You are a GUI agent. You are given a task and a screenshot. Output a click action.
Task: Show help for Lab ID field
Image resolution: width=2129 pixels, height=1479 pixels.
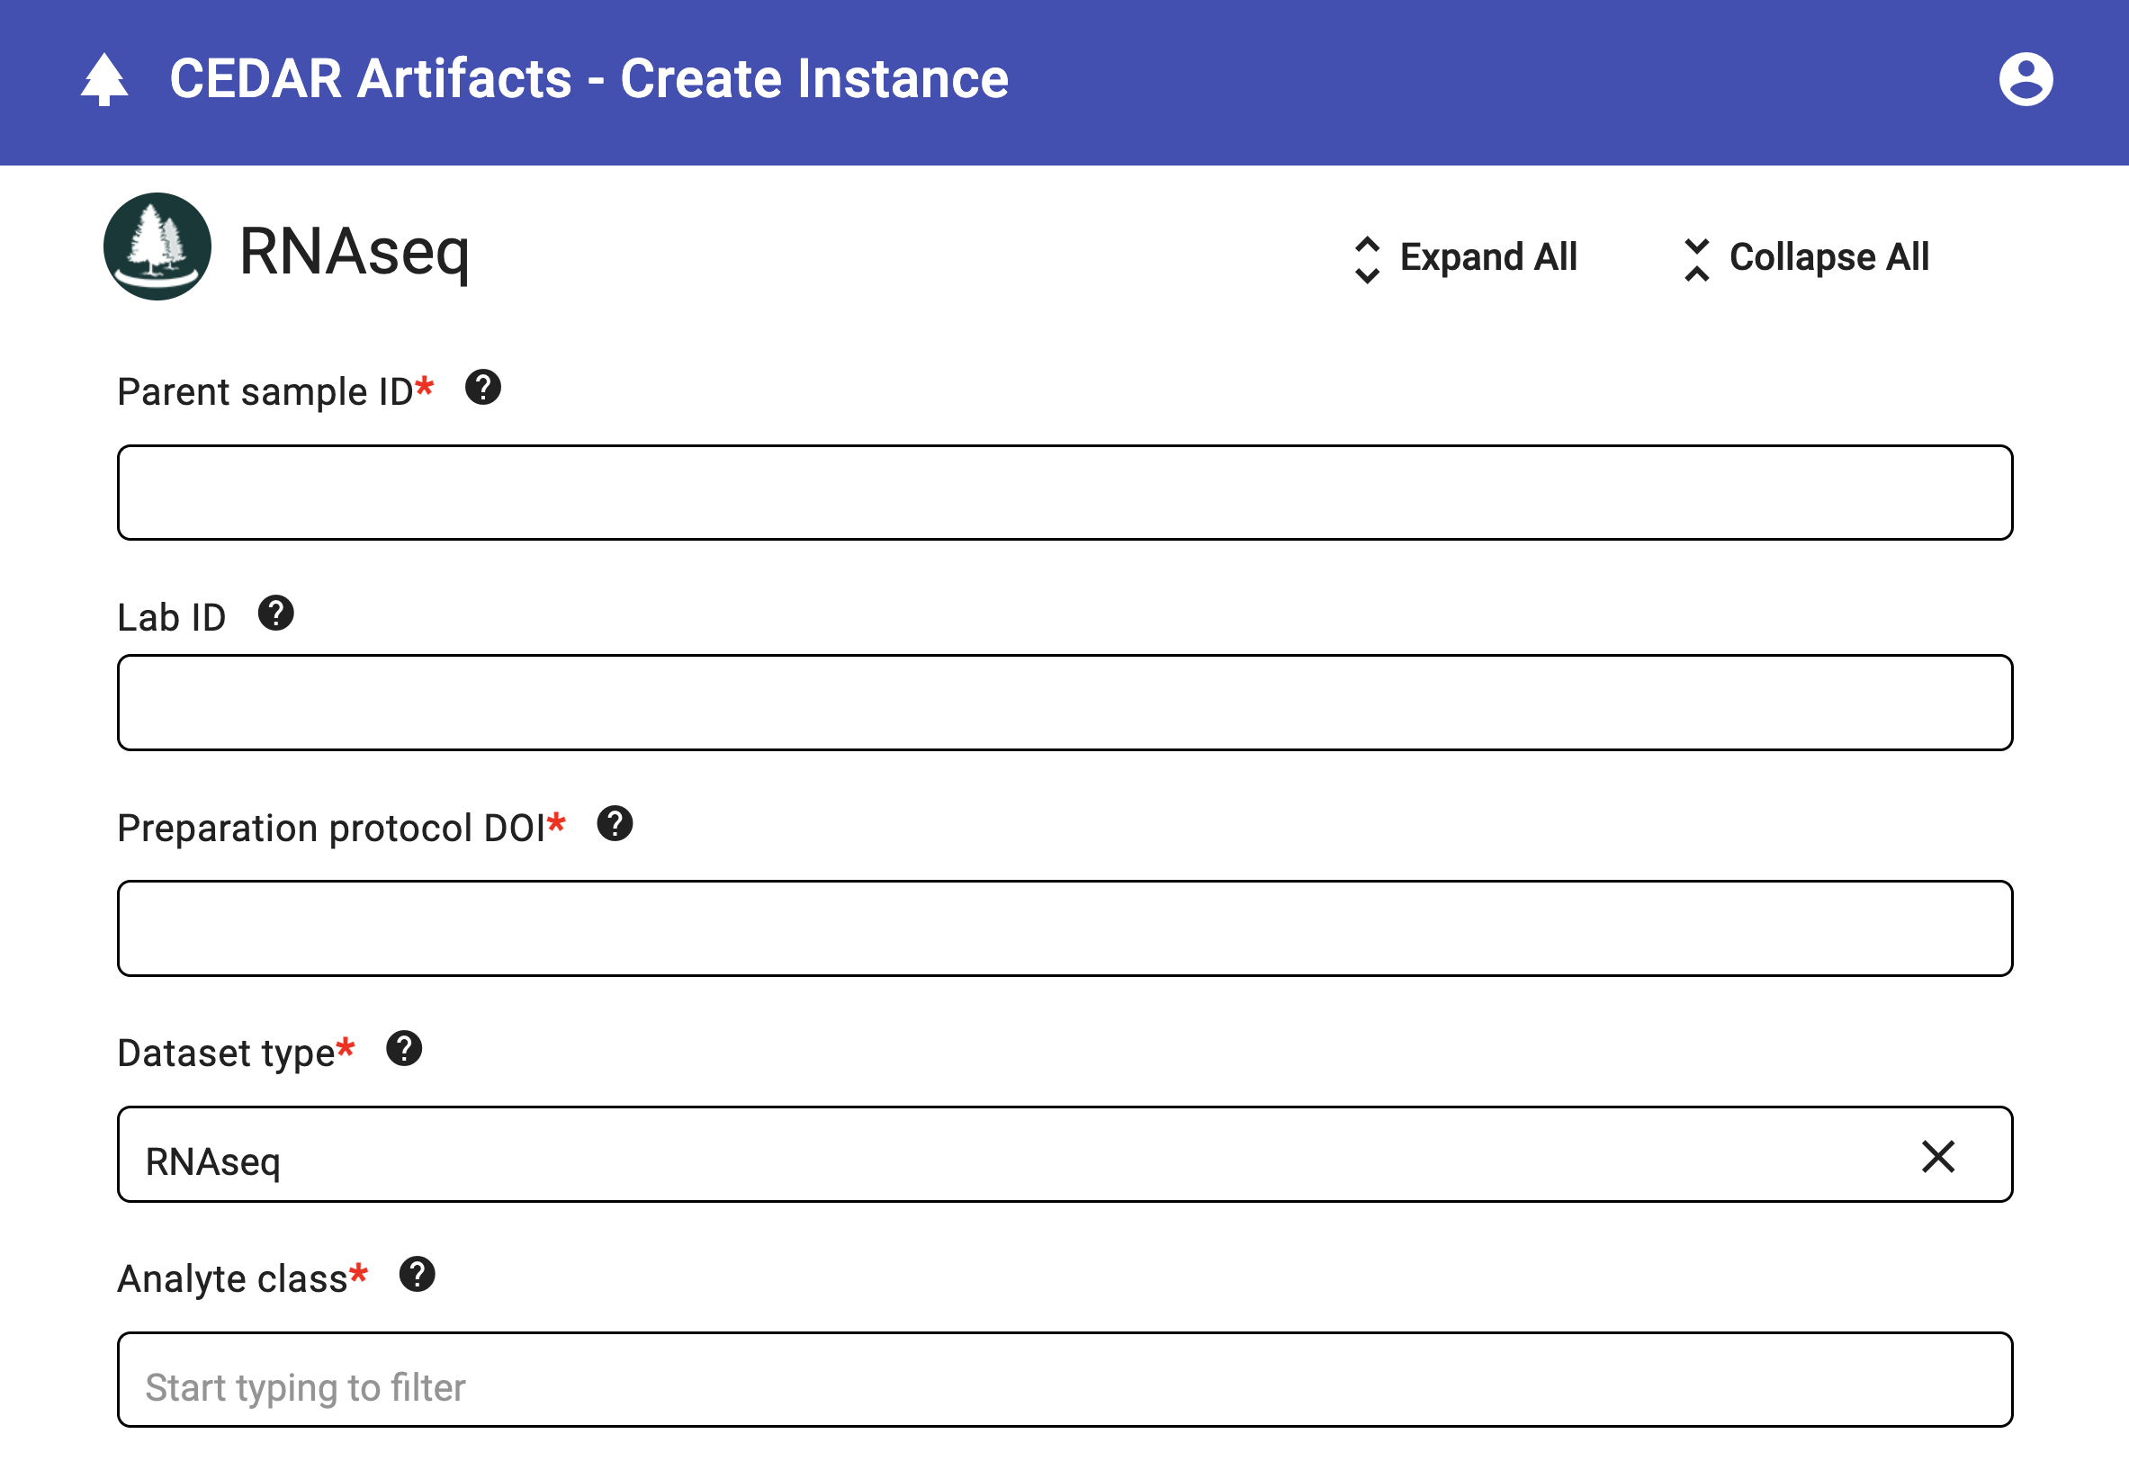[276, 614]
